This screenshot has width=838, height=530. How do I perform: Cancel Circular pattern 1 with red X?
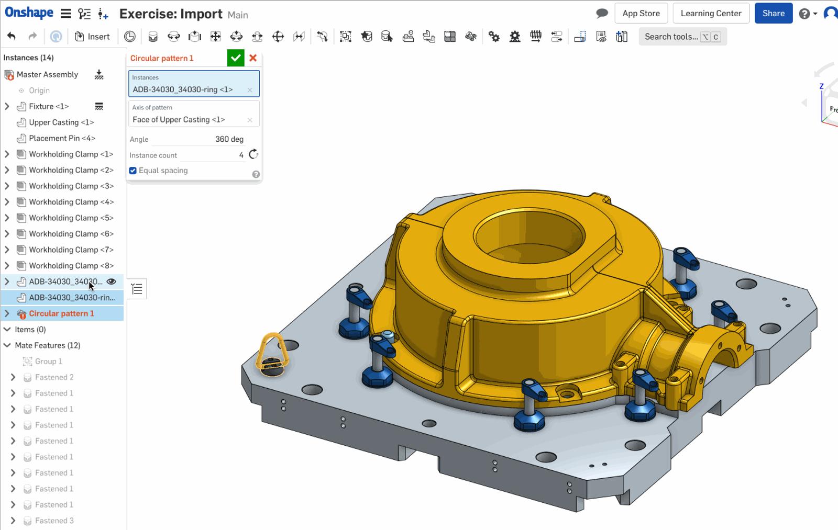[x=253, y=58]
